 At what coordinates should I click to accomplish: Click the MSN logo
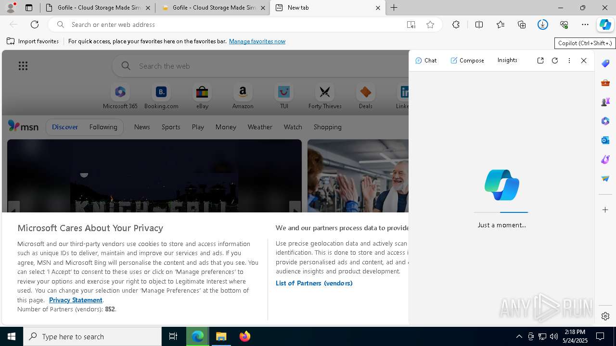pos(23,126)
